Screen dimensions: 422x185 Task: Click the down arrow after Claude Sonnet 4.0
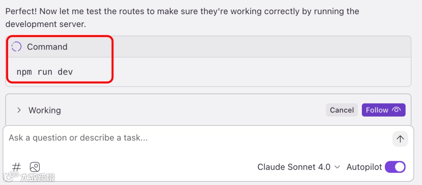pos(338,167)
